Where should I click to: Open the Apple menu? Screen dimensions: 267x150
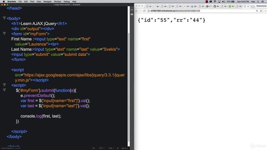click(4, 1)
